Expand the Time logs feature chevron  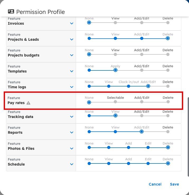point(72,87)
